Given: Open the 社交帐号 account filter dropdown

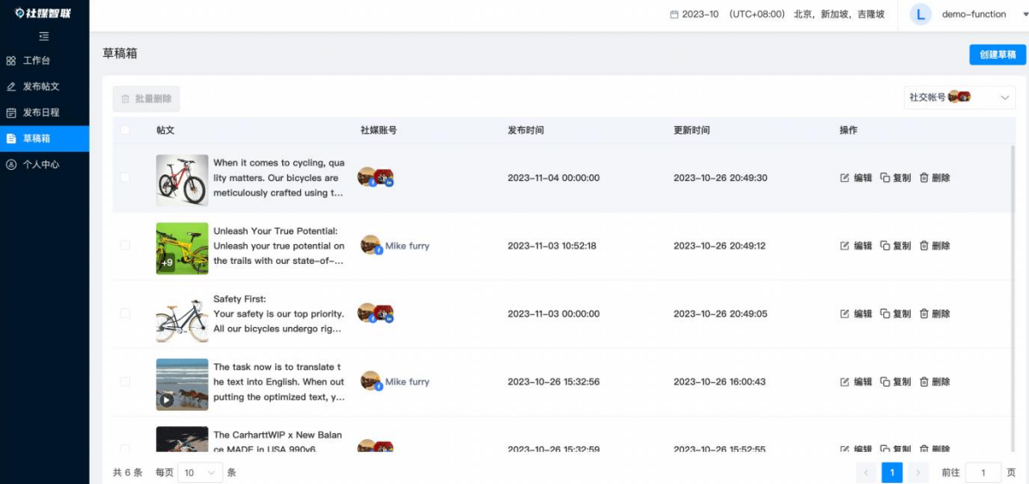Looking at the screenshot, I should click(x=960, y=97).
